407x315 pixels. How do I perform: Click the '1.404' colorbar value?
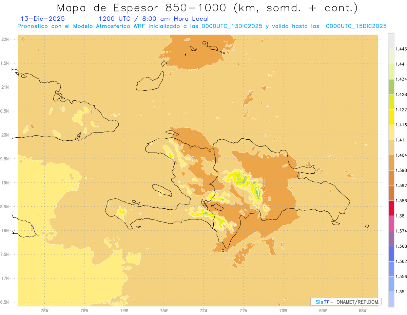(402, 155)
